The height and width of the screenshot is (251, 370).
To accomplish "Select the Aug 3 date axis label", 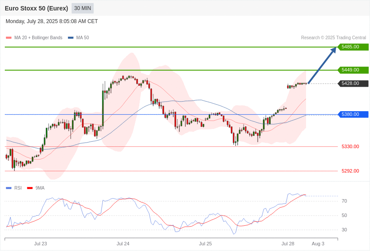I will (318, 244).
